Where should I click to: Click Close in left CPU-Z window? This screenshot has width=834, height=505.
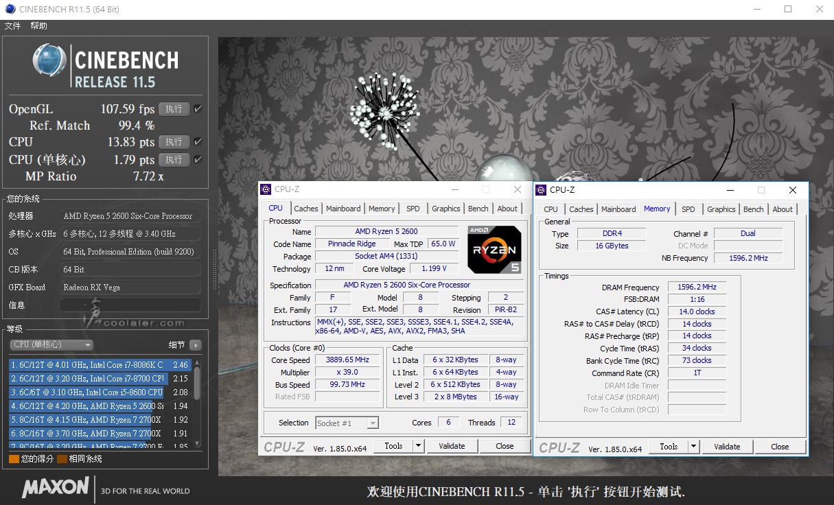point(505,446)
